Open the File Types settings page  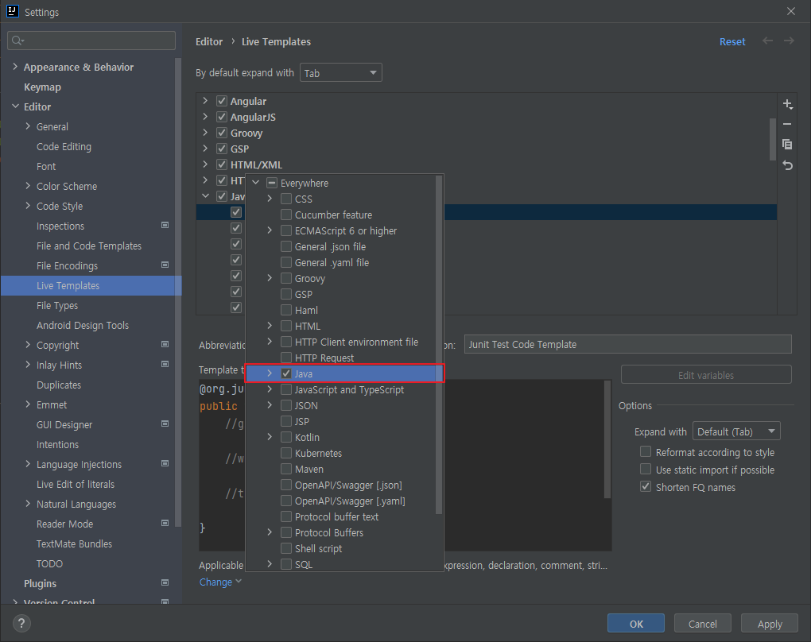tap(57, 305)
